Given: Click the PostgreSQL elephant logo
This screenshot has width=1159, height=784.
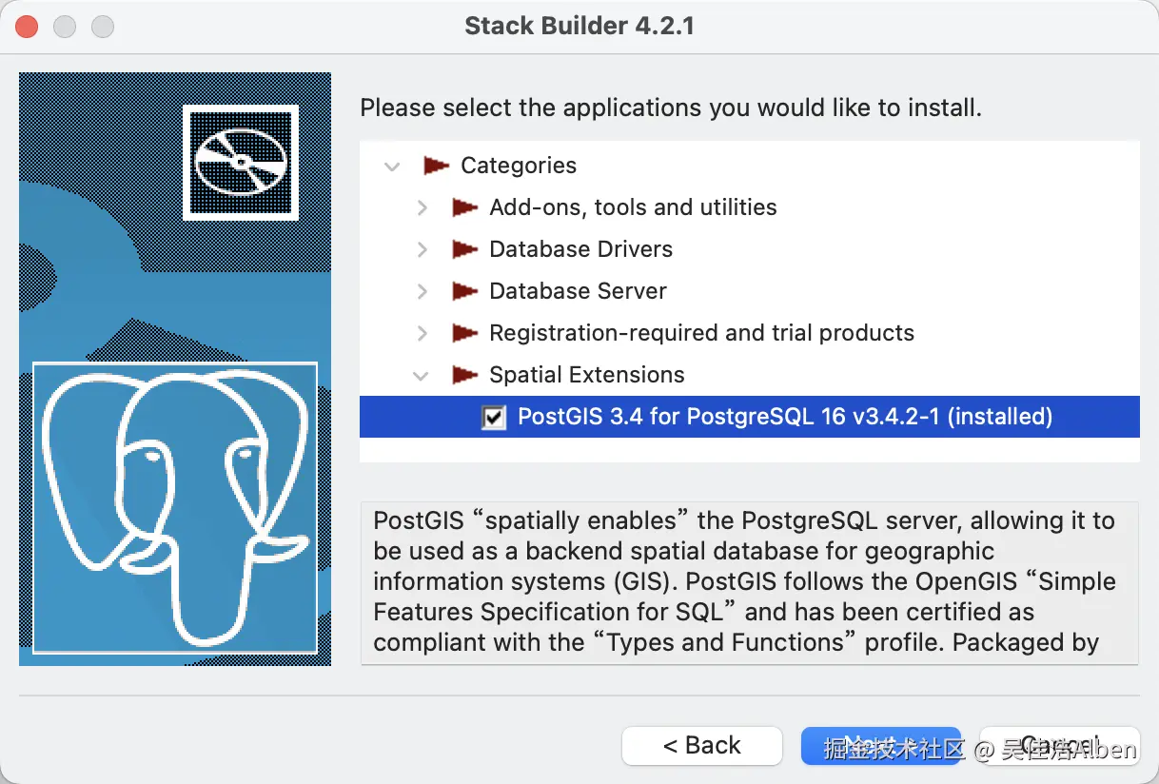Looking at the screenshot, I should (175, 507).
